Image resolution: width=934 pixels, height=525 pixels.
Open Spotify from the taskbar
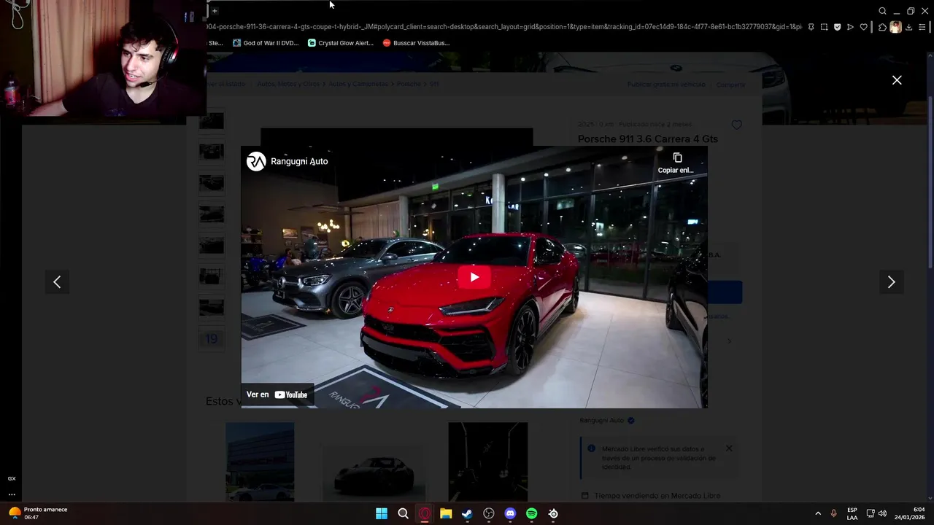coord(531,513)
